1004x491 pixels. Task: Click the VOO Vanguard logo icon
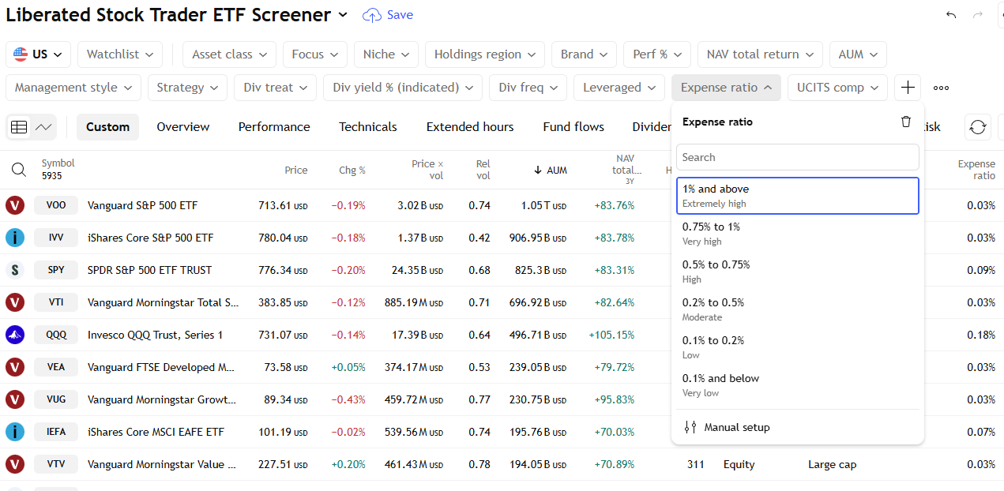pos(14,205)
